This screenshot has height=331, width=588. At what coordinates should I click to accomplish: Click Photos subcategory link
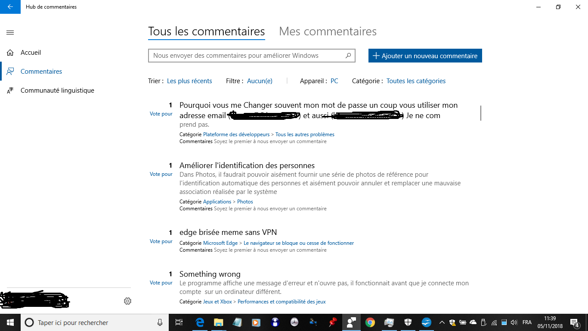click(245, 202)
